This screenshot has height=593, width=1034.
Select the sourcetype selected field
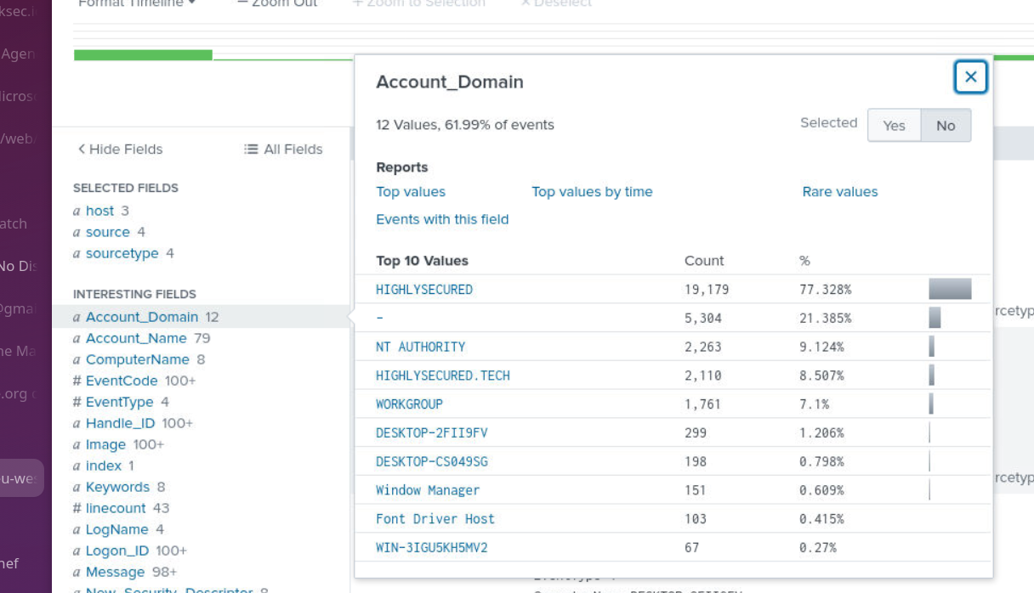pos(121,253)
